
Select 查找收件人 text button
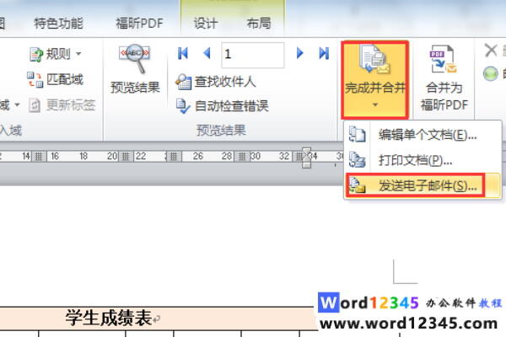[225, 82]
